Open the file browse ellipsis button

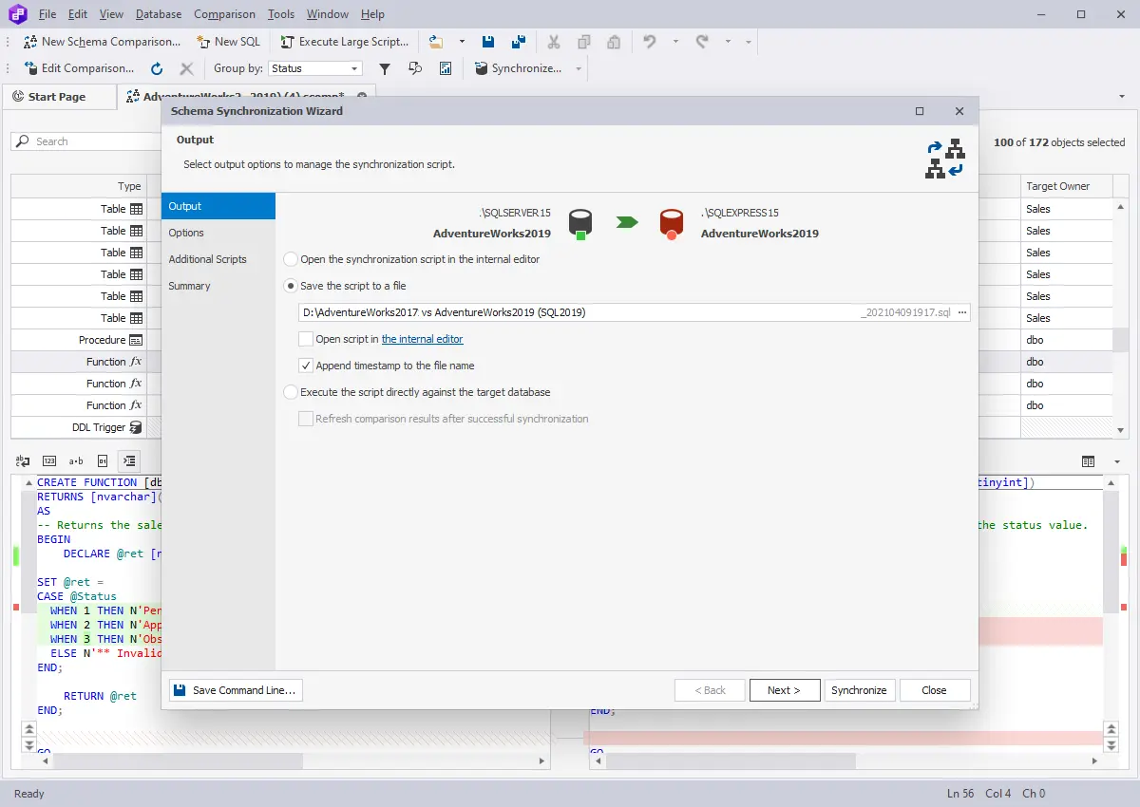[x=961, y=312]
